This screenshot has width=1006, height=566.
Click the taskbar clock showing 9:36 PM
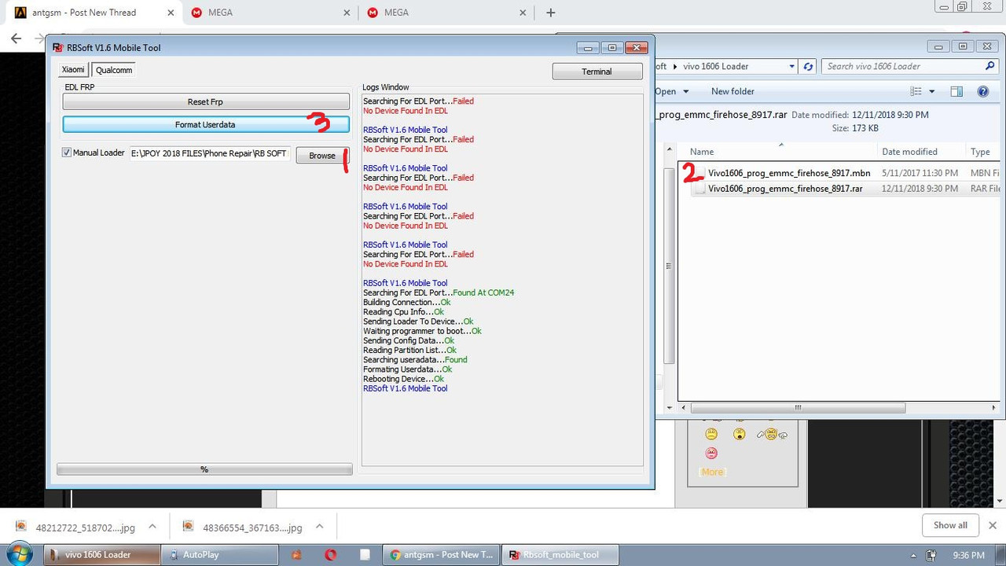[968, 554]
